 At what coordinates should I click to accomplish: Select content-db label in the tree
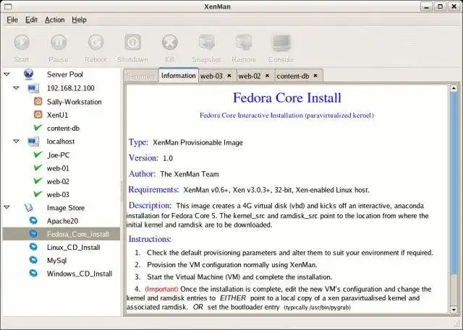[x=63, y=128]
